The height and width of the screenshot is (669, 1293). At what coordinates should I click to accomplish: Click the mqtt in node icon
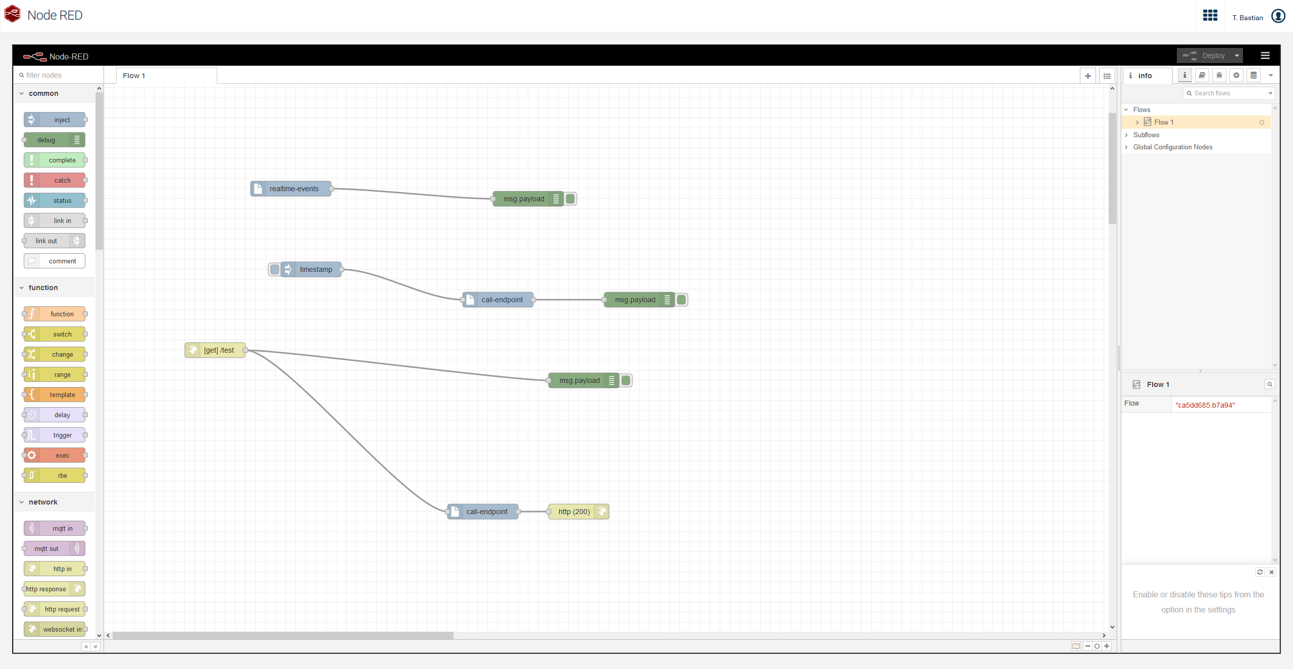tap(32, 528)
